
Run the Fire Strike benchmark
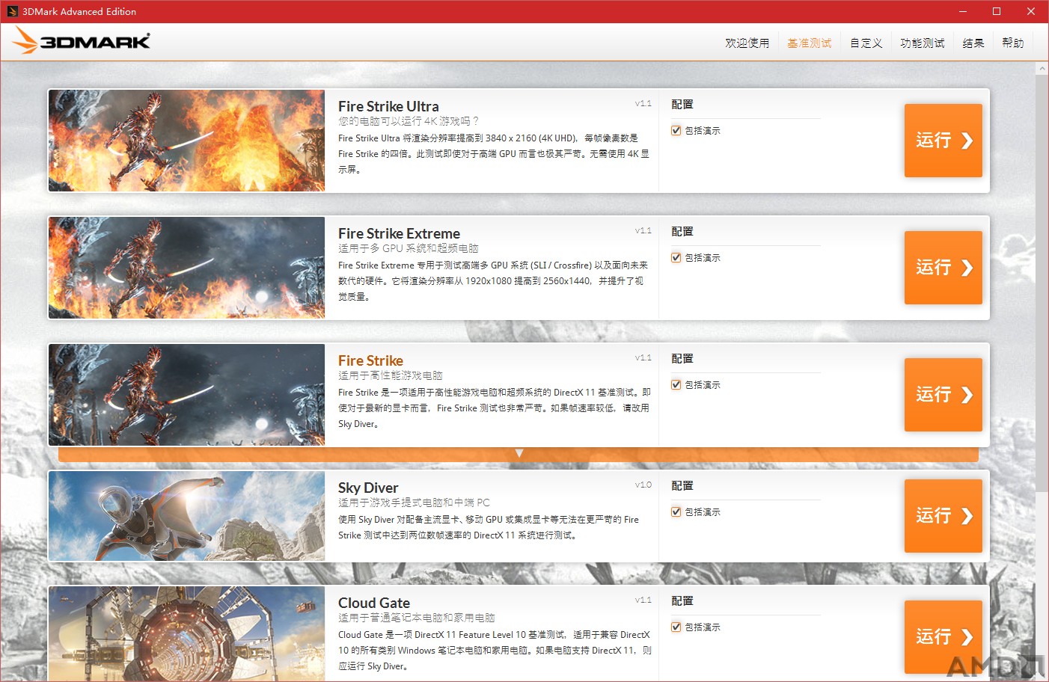click(x=943, y=395)
